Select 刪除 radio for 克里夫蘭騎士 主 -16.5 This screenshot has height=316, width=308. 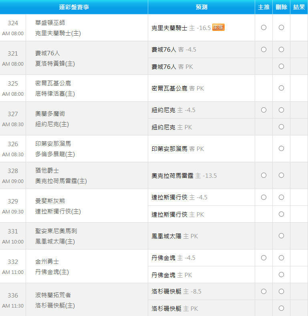281,27
